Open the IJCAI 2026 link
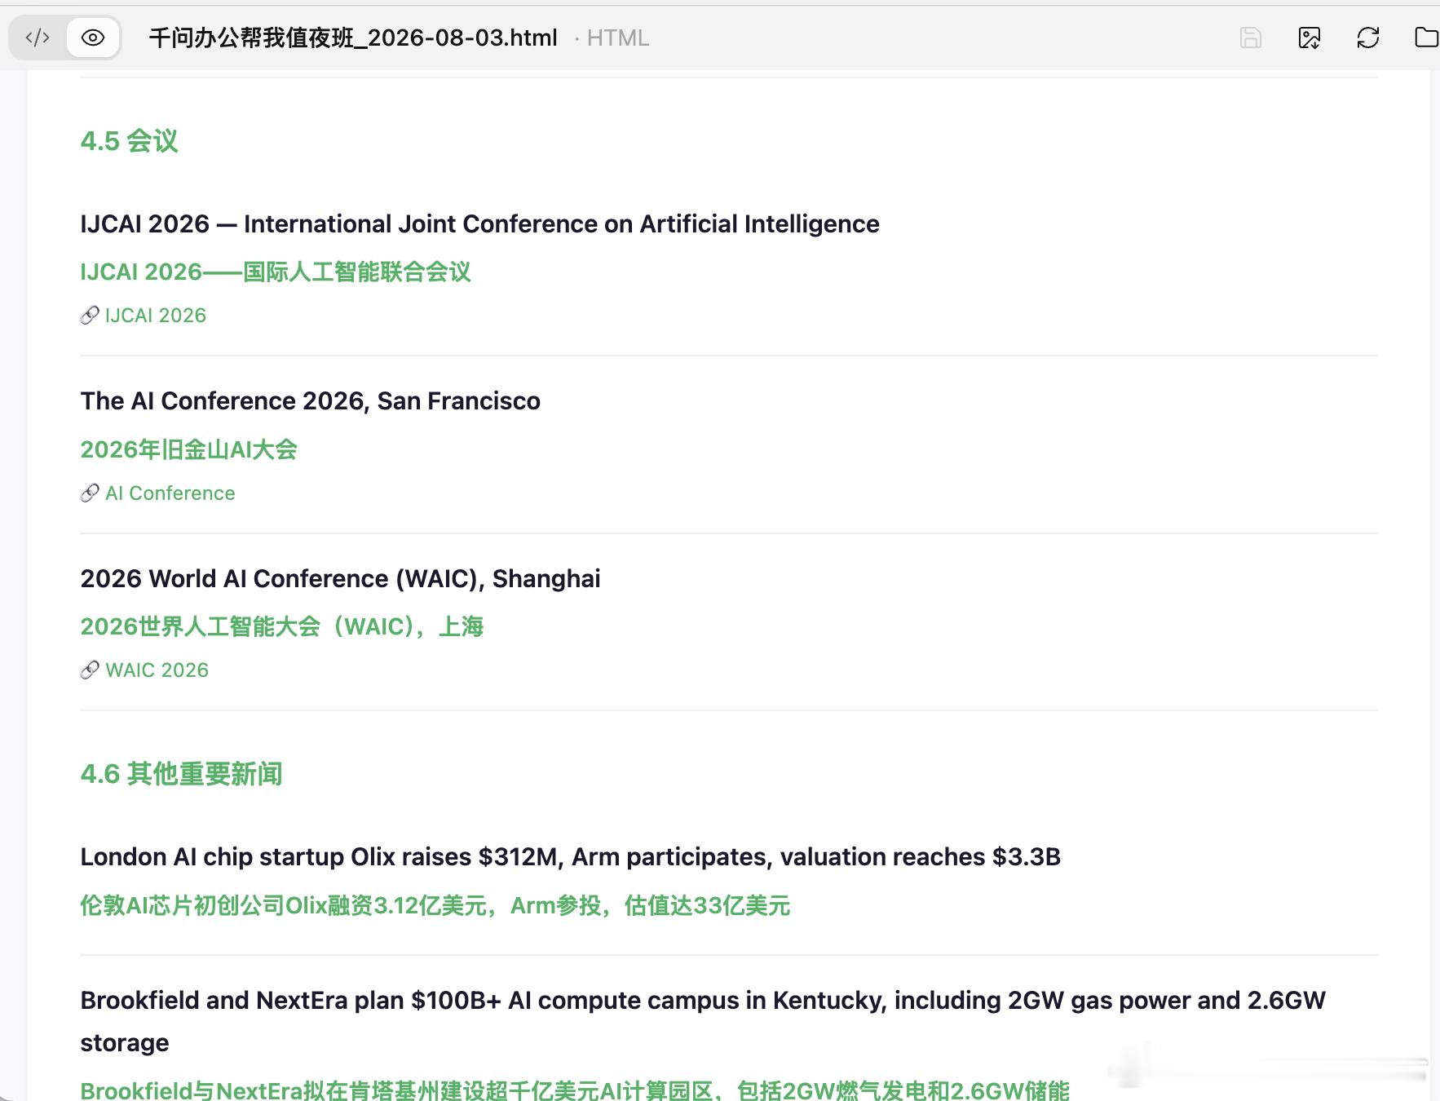The height and width of the screenshot is (1101, 1440). click(156, 316)
